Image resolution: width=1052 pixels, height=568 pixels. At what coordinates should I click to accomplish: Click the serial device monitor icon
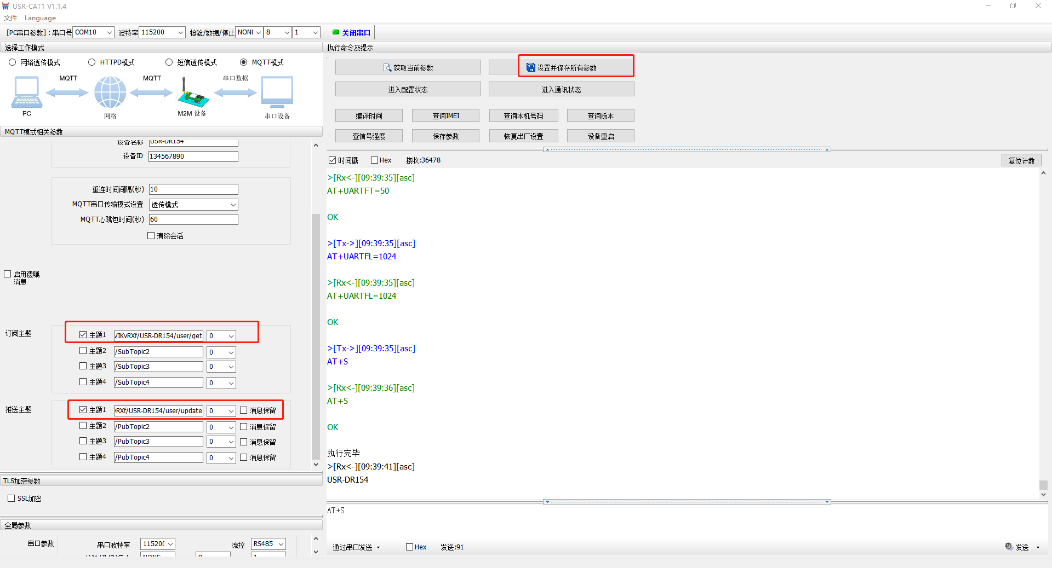tap(277, 92)
